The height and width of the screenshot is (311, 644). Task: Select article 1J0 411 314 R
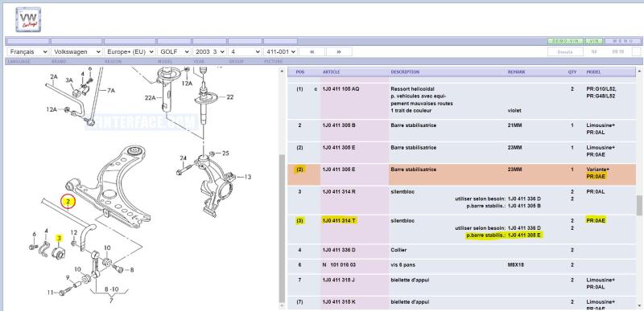coord(339,192)
